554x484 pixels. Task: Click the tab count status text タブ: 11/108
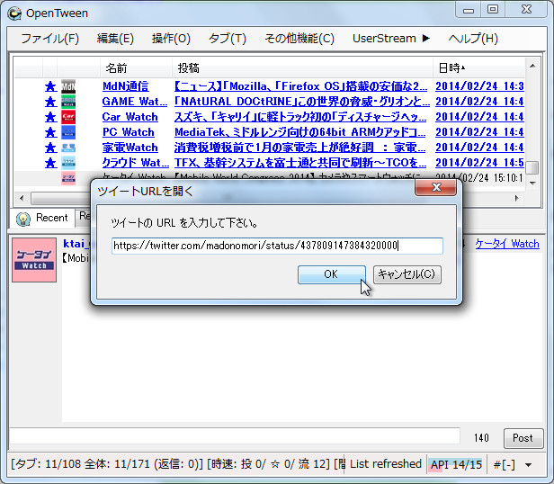tap(46, 464)
